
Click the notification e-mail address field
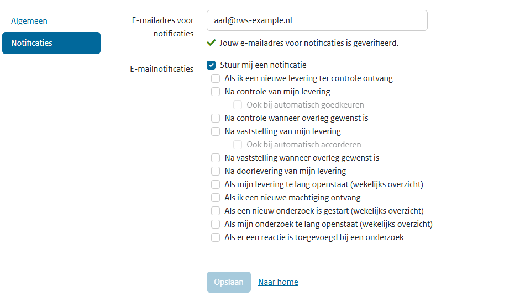[317, 20]
